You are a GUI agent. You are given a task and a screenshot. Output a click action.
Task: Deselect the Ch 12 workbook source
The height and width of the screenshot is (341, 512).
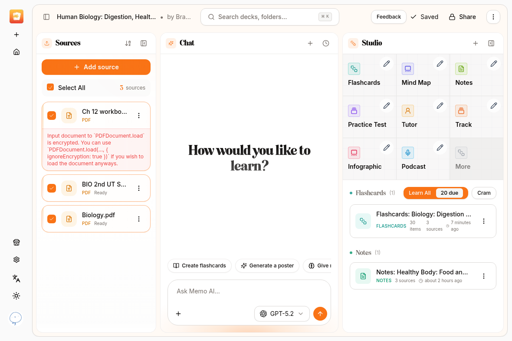(52, 116)
